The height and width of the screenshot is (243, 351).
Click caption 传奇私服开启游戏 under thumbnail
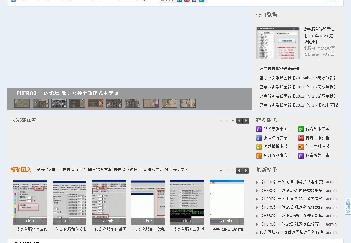189,229
